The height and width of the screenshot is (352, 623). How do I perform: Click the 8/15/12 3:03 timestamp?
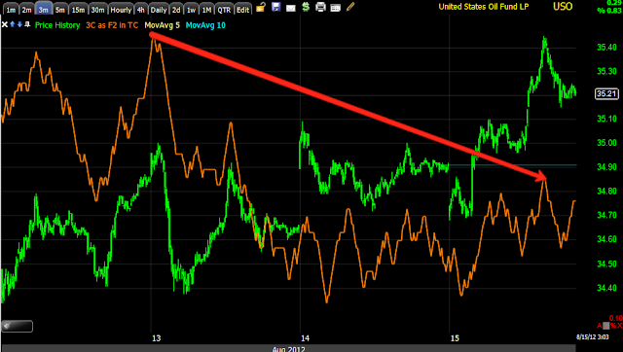pos(593,337)
